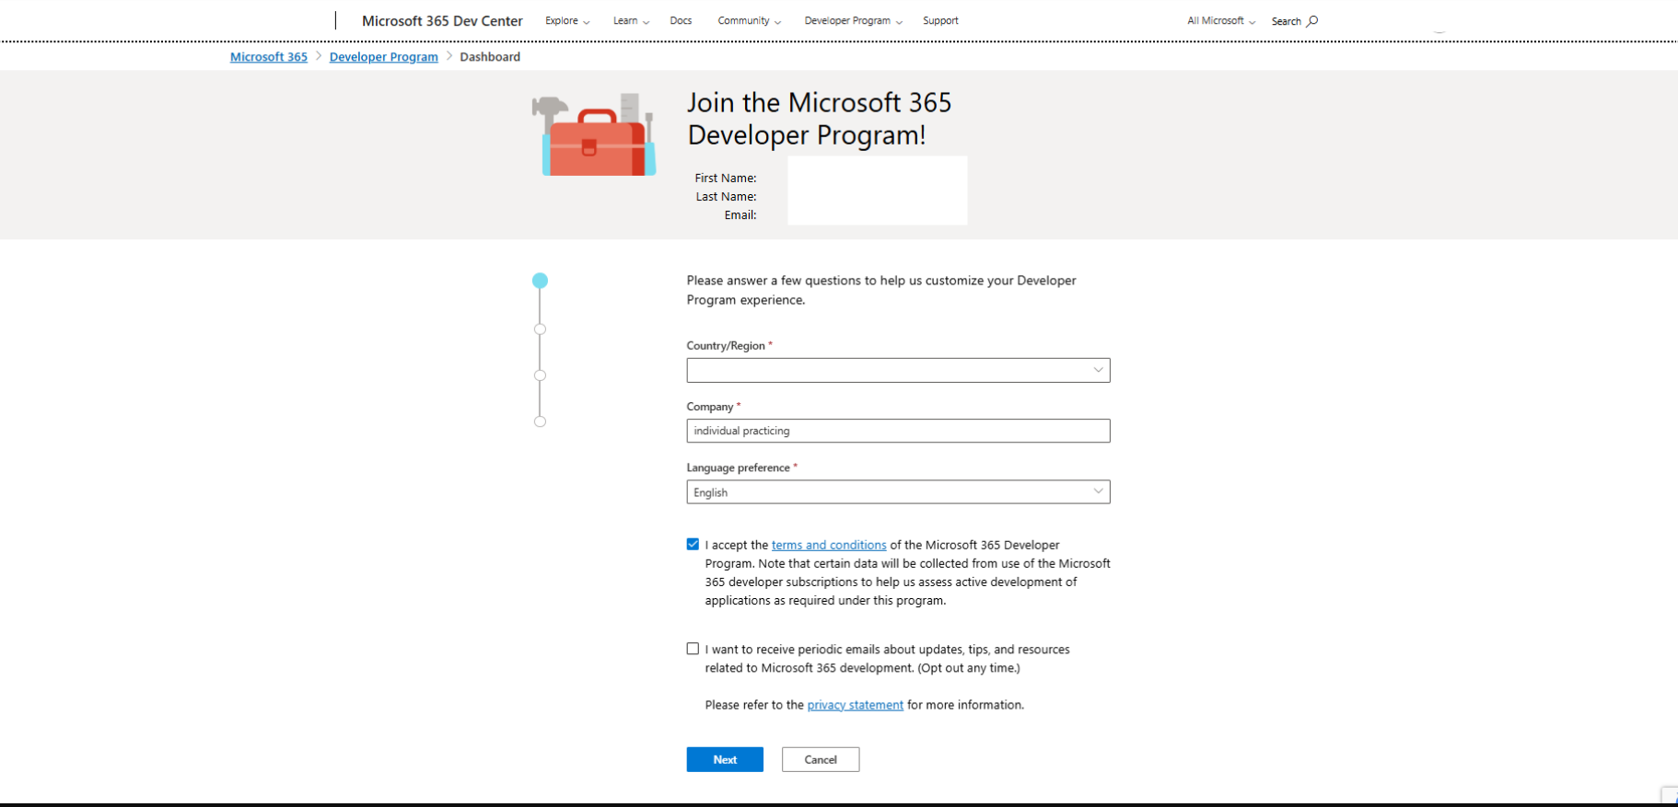Viewport: 1678px width, 807px height.
Task: Click the Microsoft 365 Dev Center title
Action: [442, 20]
